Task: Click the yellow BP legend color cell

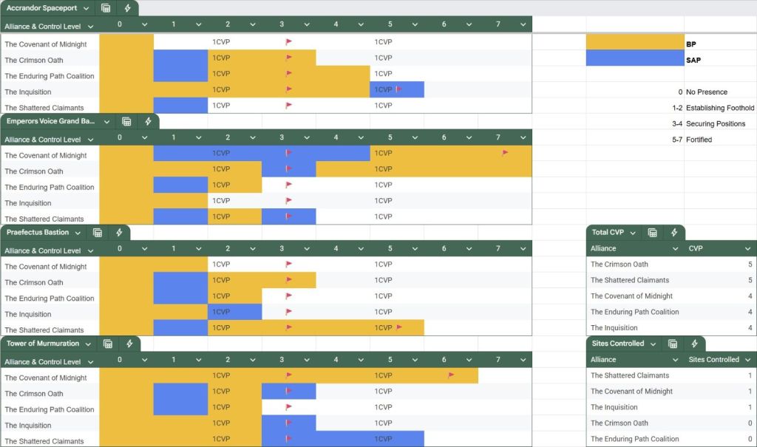Action: pyautogui.click(x=635, y=41)
